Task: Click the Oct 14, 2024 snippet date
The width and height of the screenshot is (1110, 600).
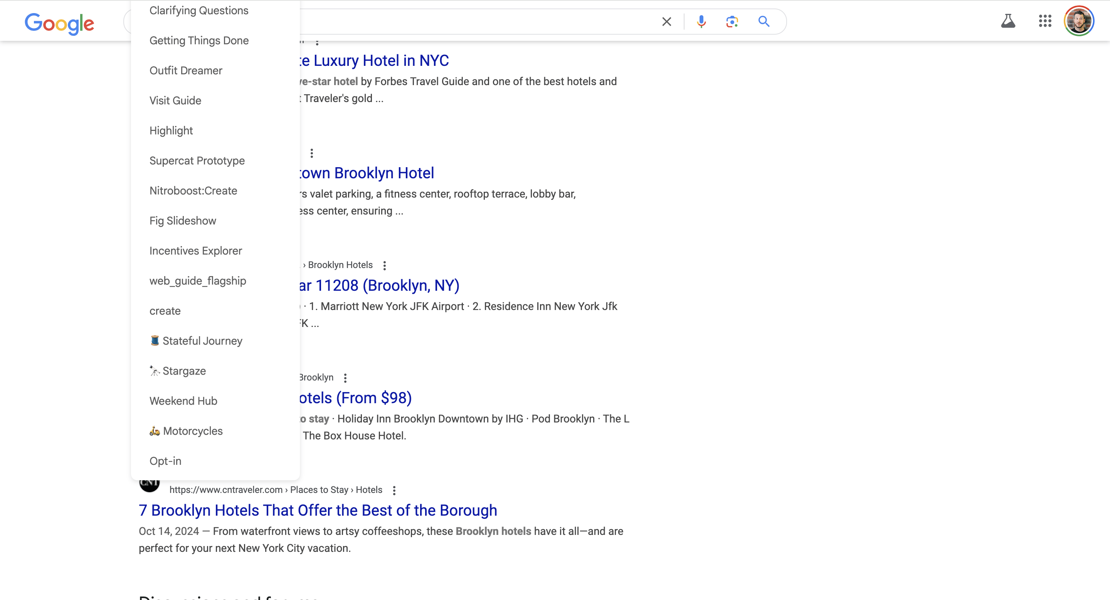Action: pos(169,531)
